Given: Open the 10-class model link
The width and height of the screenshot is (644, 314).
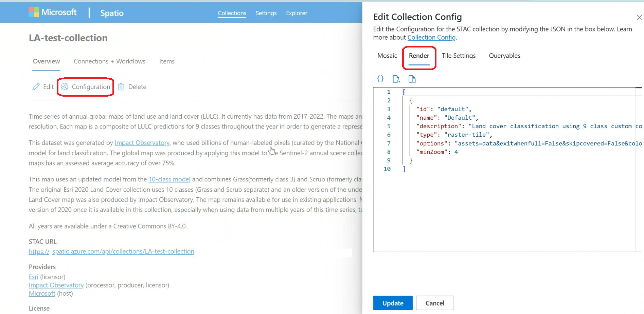Looking at the screenshot, I should click(x=169, y=179).
